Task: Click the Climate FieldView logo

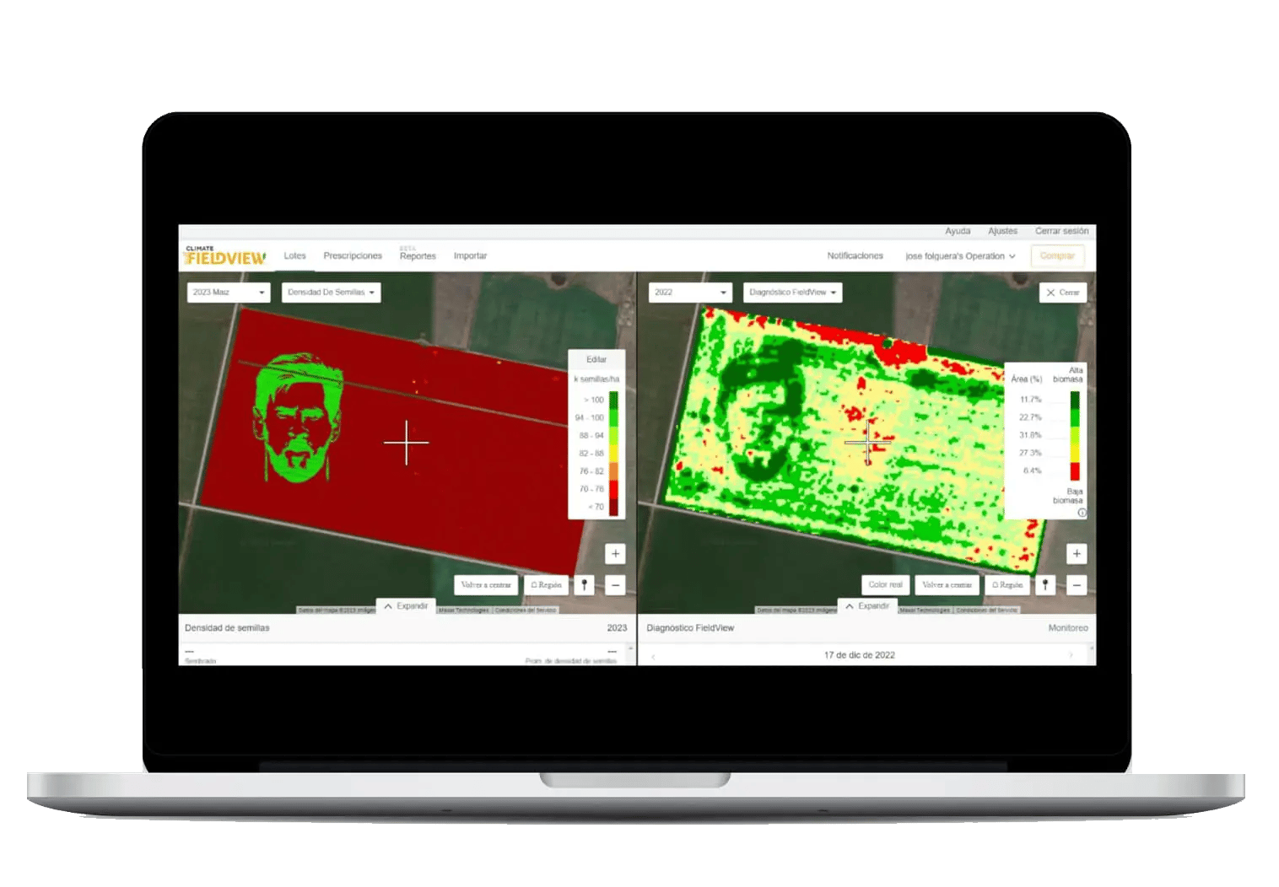Action: tap(225, 255)
